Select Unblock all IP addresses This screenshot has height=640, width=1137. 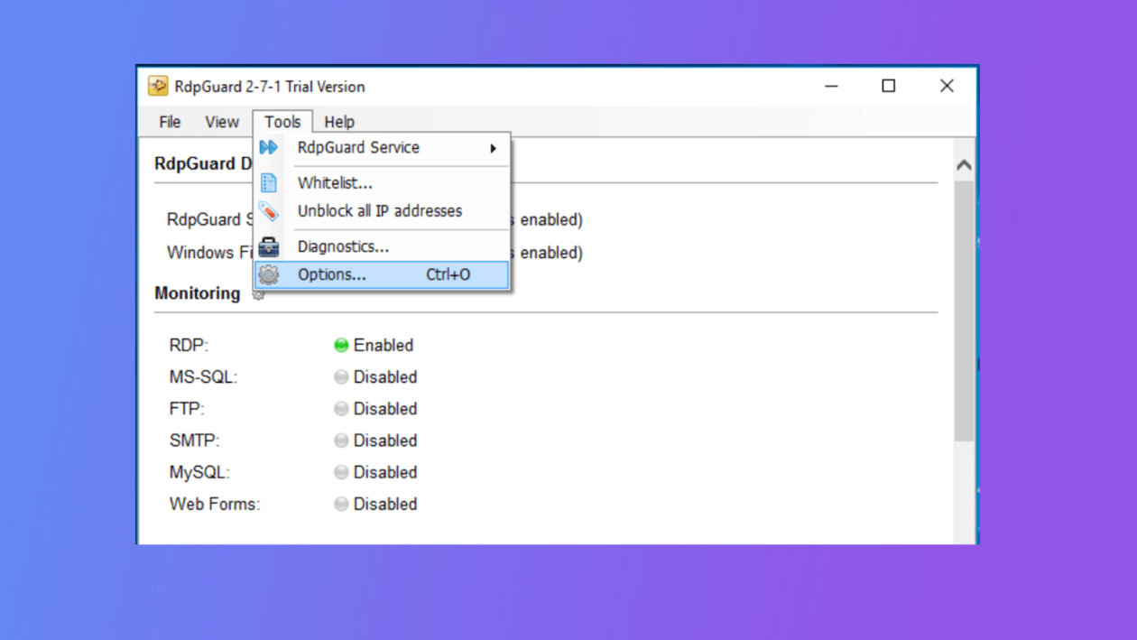(x=383, y=211)
